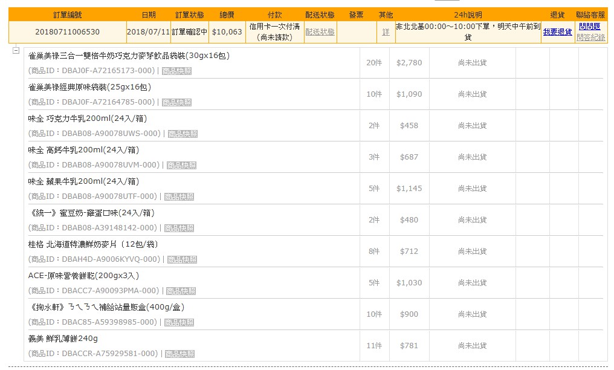614x370 pixels.
Task: Click the 訂單編號 column header
Action: (67, 15)
